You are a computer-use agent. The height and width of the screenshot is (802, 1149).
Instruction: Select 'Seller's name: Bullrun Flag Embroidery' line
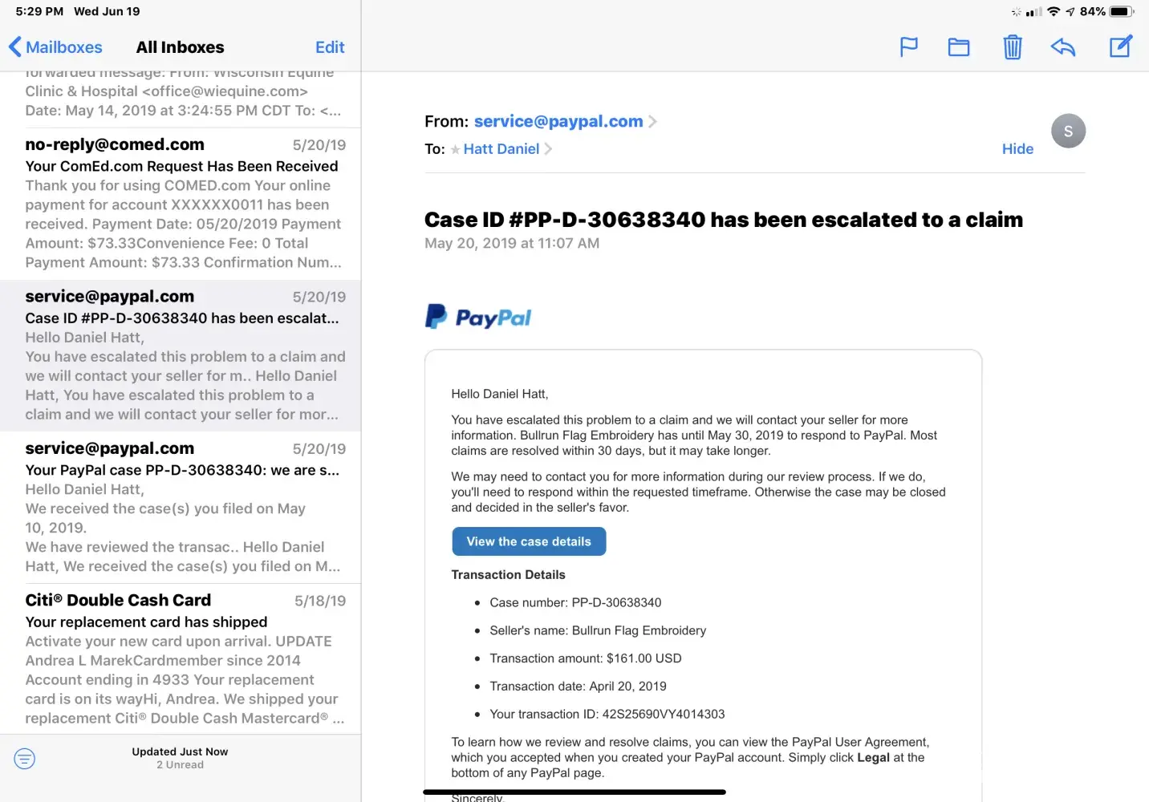pos(598,630)
